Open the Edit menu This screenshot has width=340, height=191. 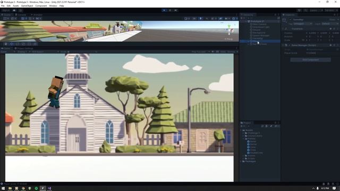(8, 6)
